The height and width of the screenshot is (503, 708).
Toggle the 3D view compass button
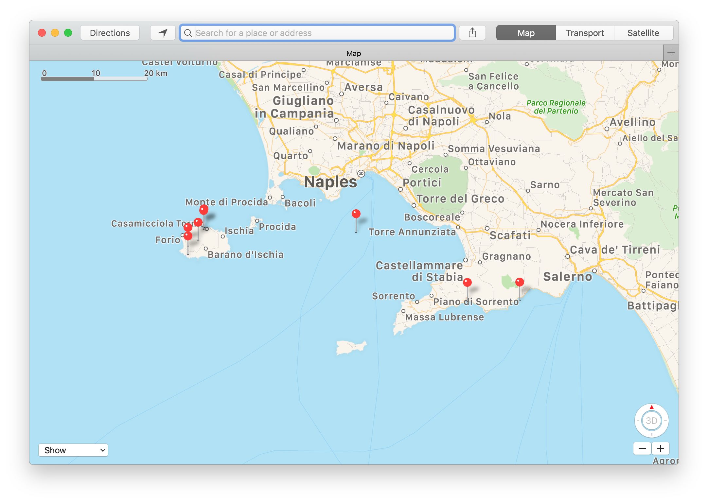(x=651, y=421)
